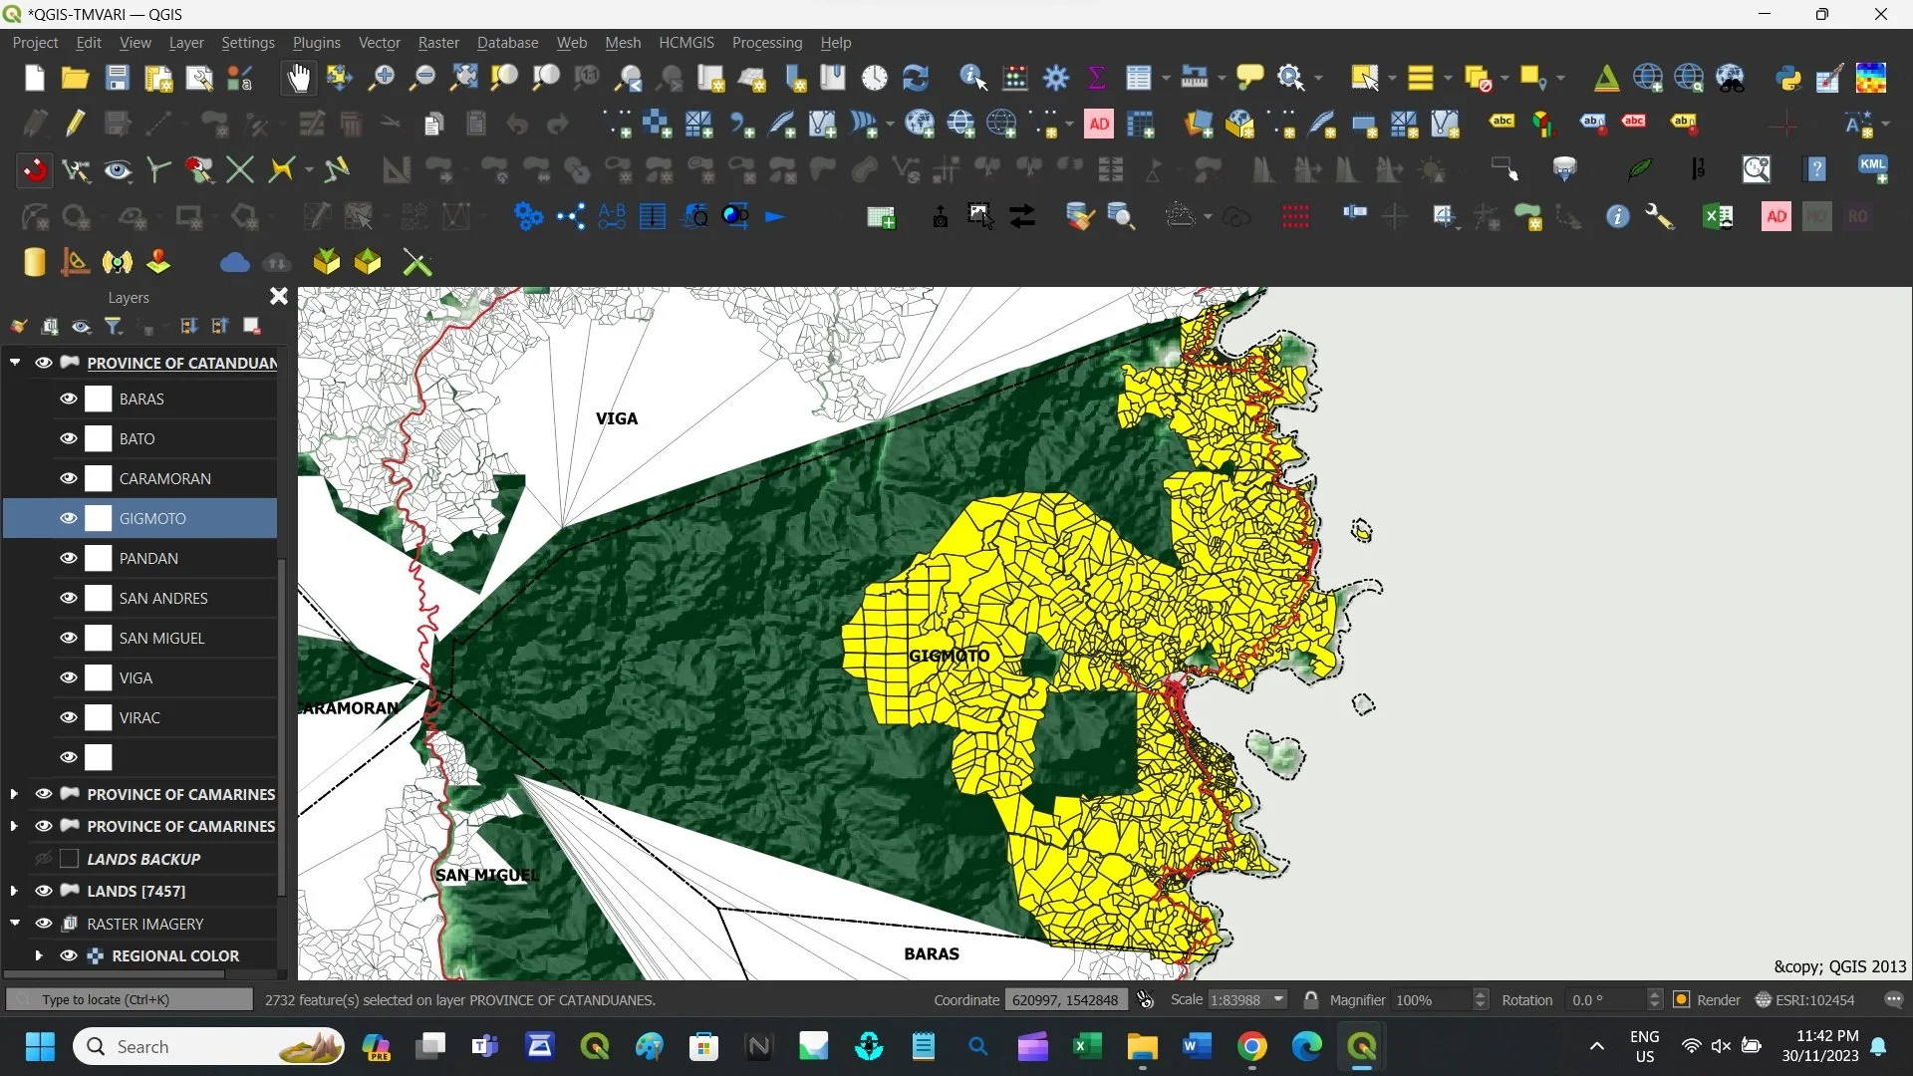Open the Field Calculator abacus icon
Image resolution: width=1913 pixels, height=1076 pixels.
(1015, 78)
